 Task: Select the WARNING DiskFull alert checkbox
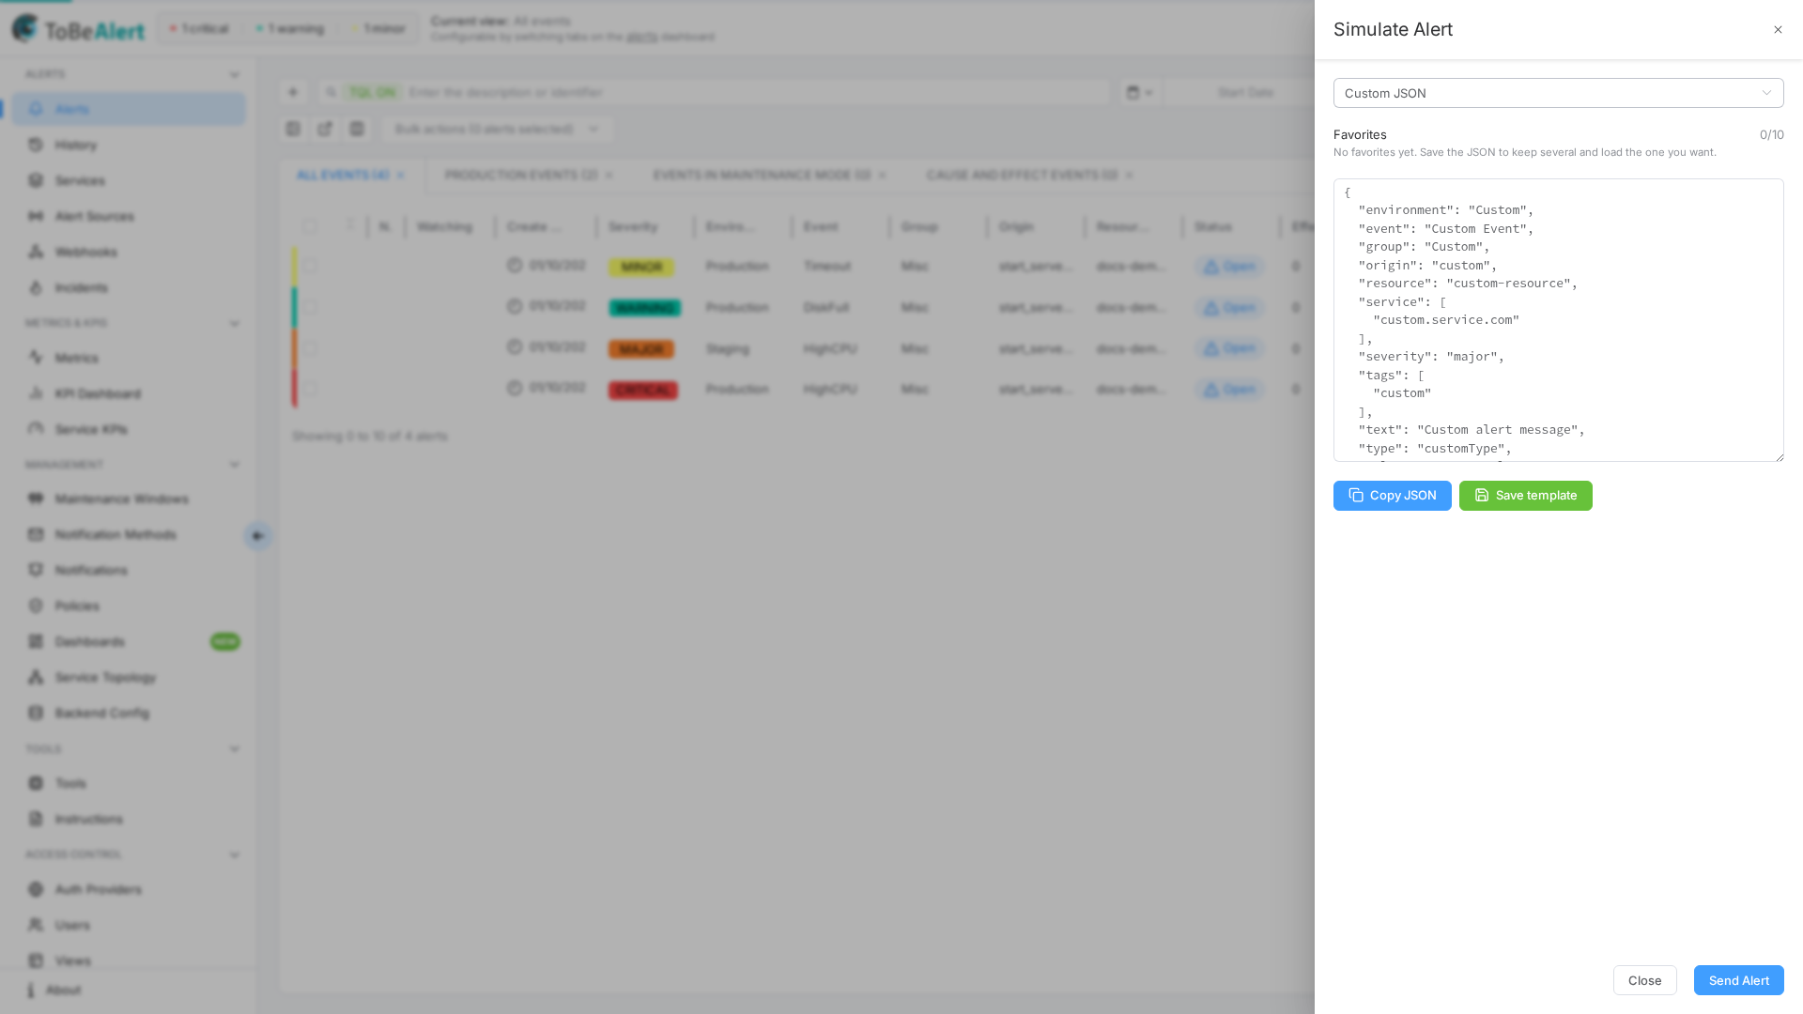coord(310,307)
